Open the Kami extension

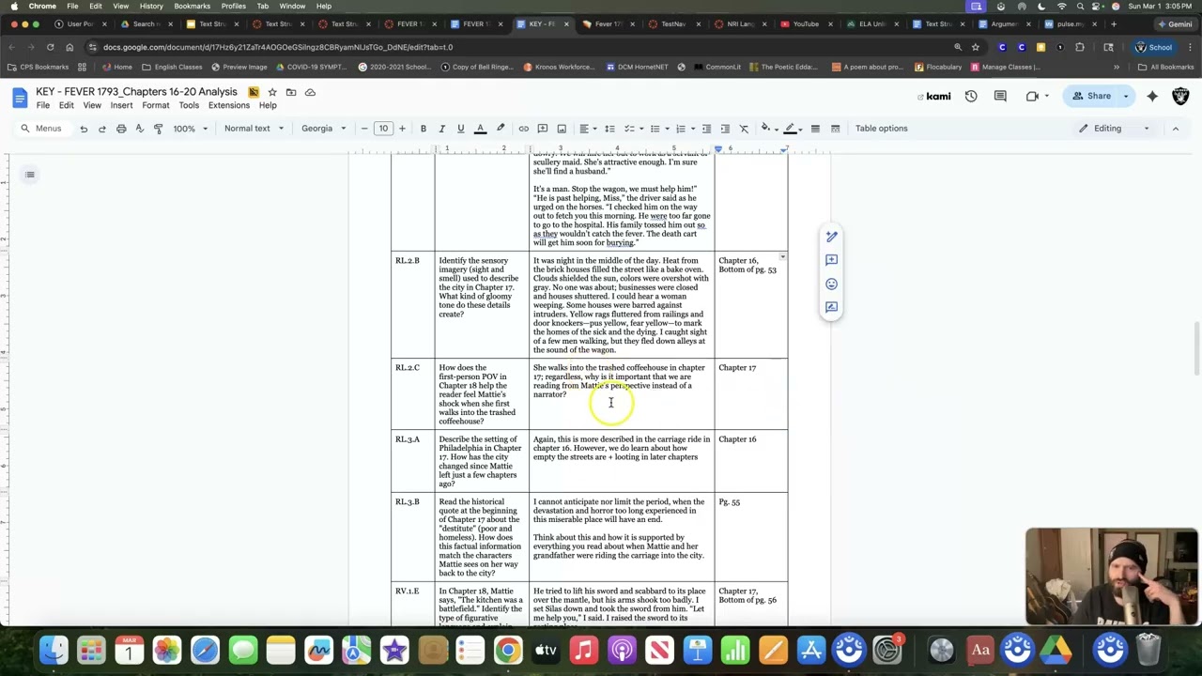pos(934,96)
